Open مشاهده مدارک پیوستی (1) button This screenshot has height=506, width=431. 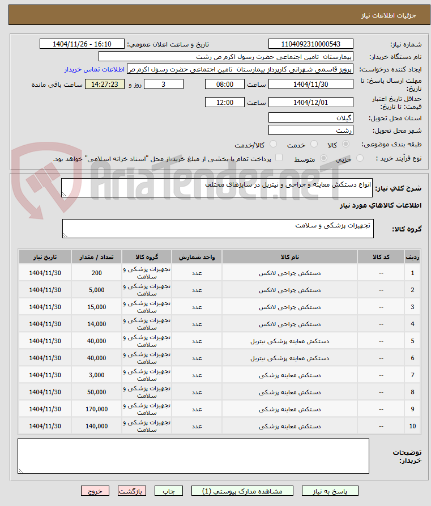242,491
